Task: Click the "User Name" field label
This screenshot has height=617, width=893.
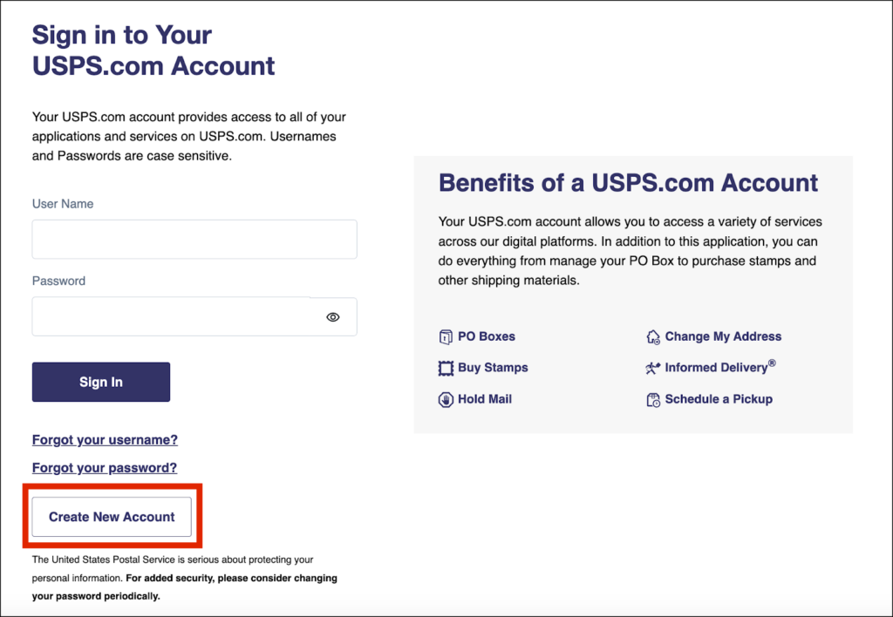Action: [63, 204]
